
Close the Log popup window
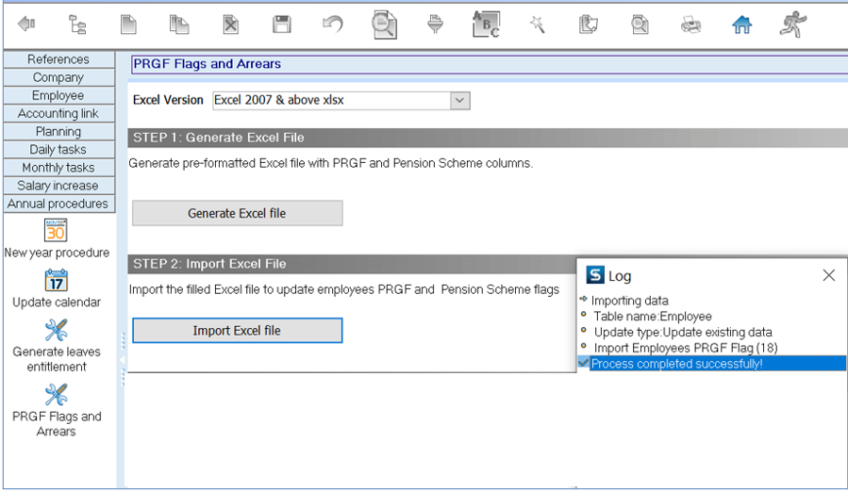828,275
